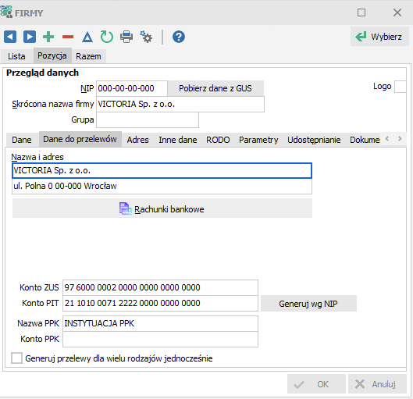Switch to the Lista tab
The width and height of the screenshot is (413, 399).
(16, 56)
